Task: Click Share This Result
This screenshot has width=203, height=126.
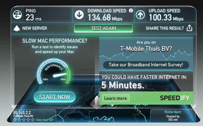Action: click(165, 28)
